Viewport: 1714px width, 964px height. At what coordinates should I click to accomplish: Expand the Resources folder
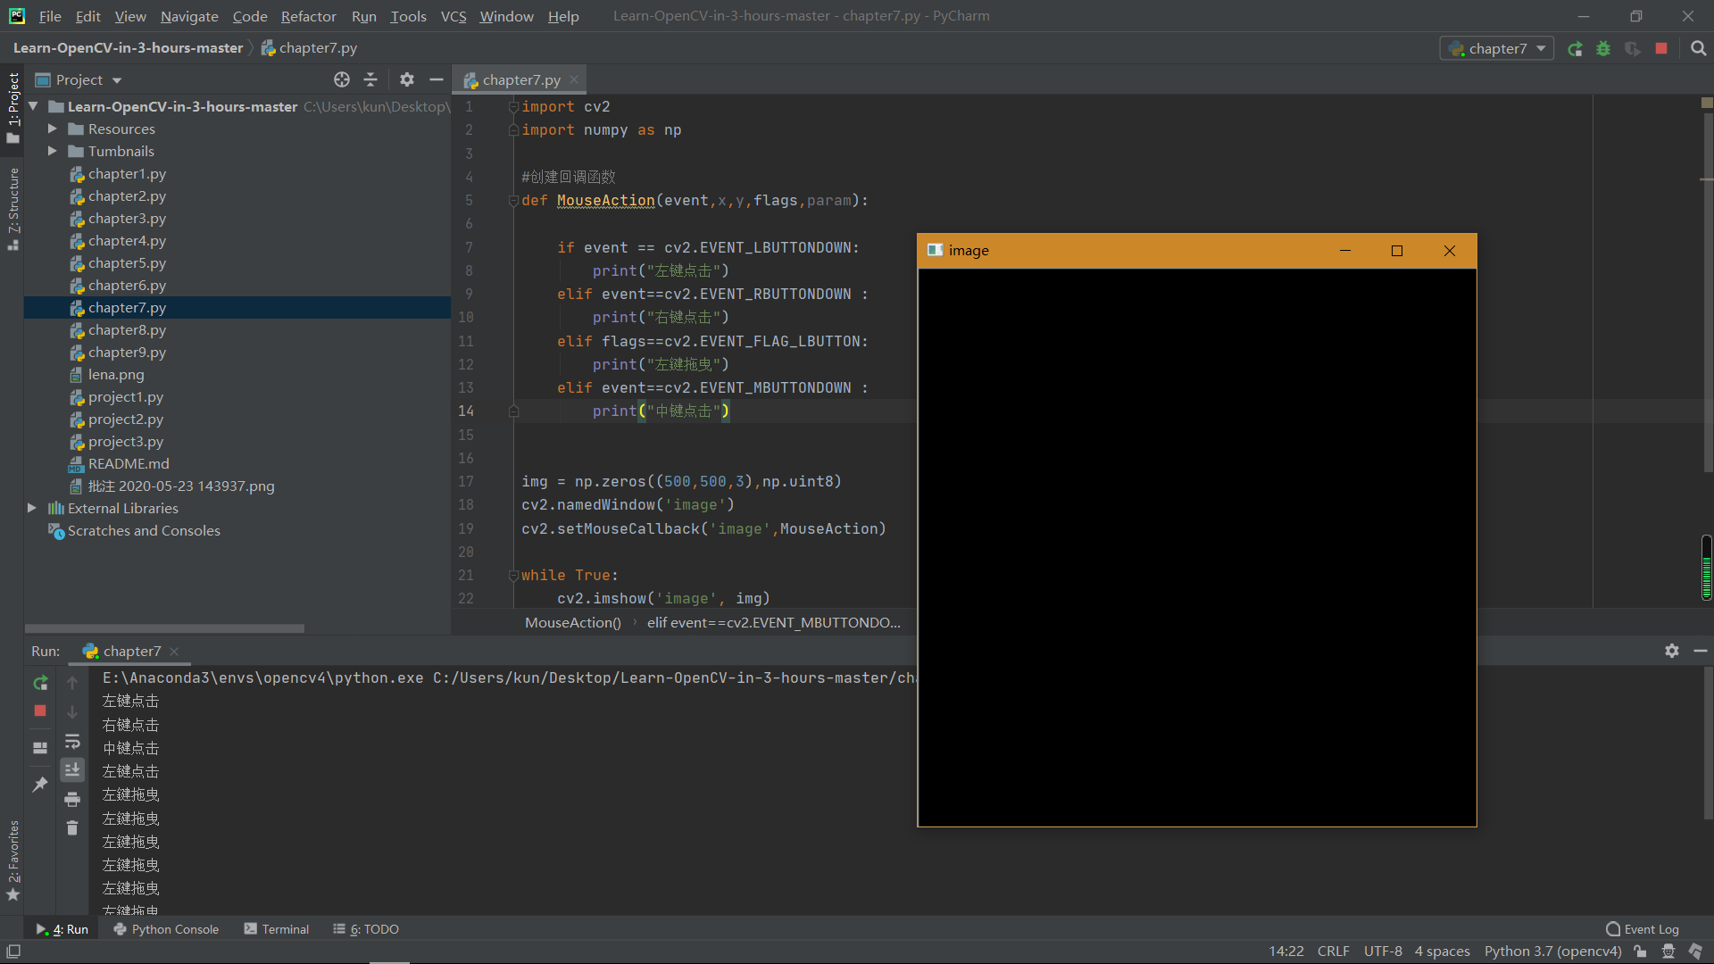tap(53, 129)
